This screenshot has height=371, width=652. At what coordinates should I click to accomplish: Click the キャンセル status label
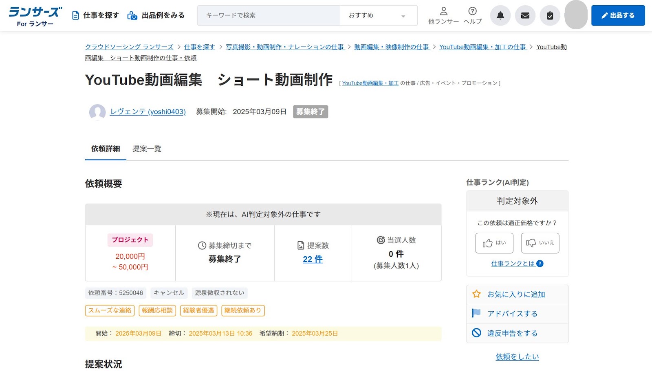click(169, 293)
